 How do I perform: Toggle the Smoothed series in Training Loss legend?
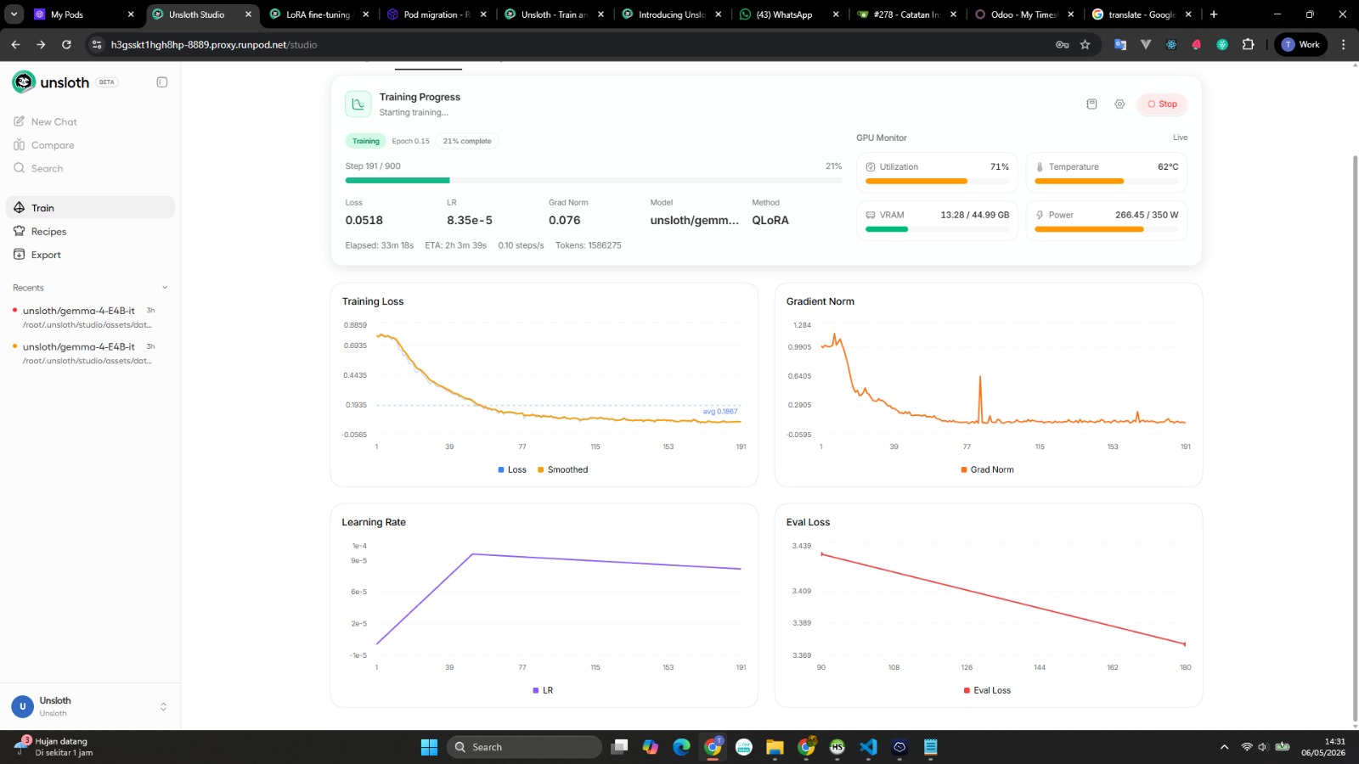pos(562,469)
